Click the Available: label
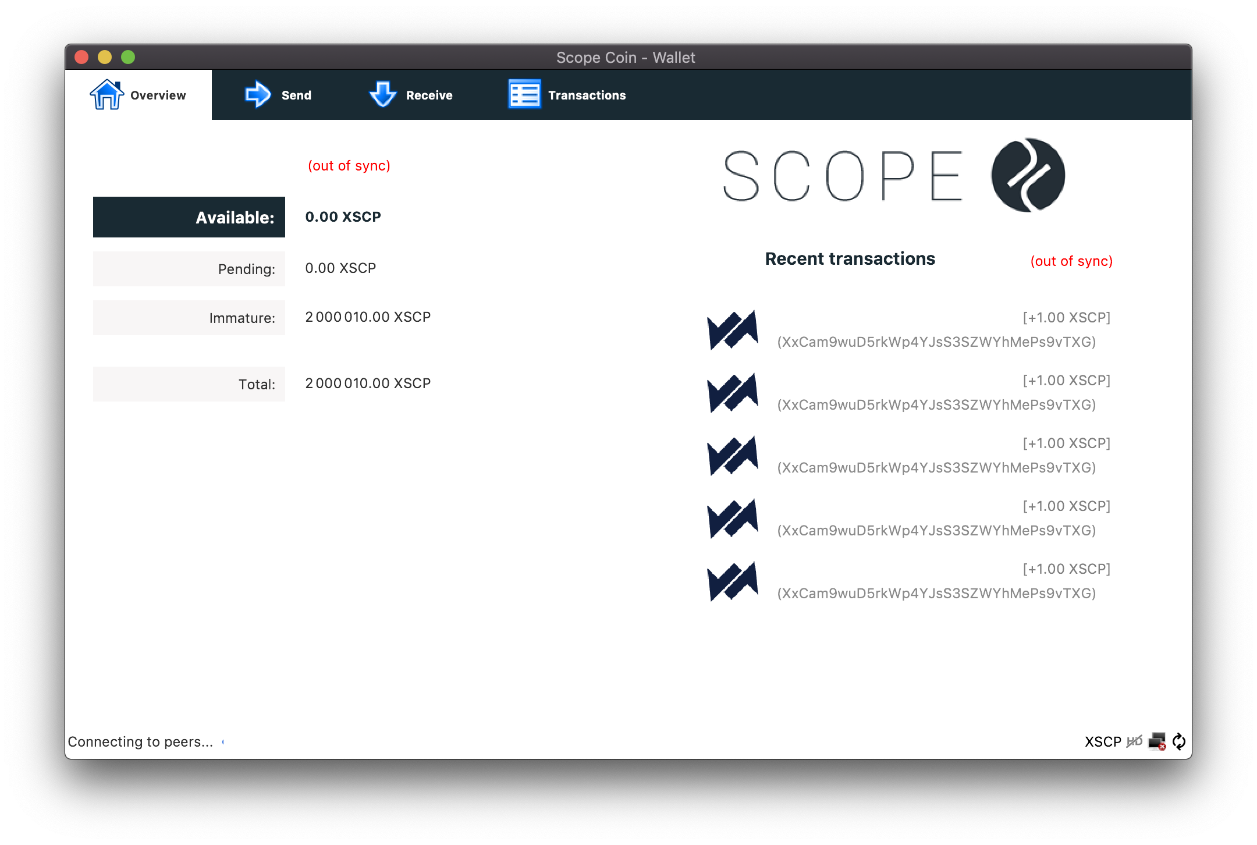Viewport: 1257px width, 845px height. coord(189,217)
